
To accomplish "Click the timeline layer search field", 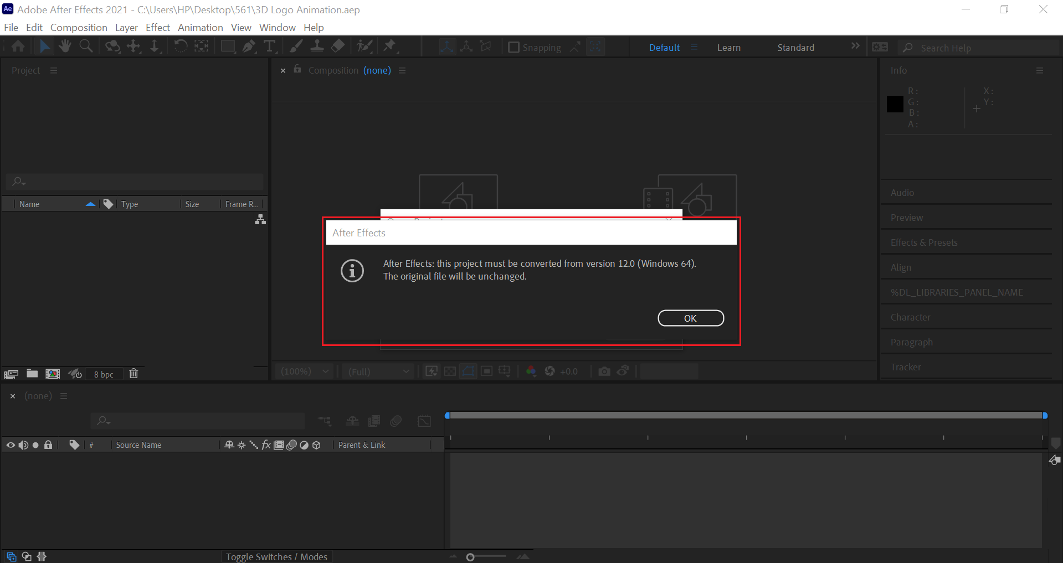I will (198, 421).
